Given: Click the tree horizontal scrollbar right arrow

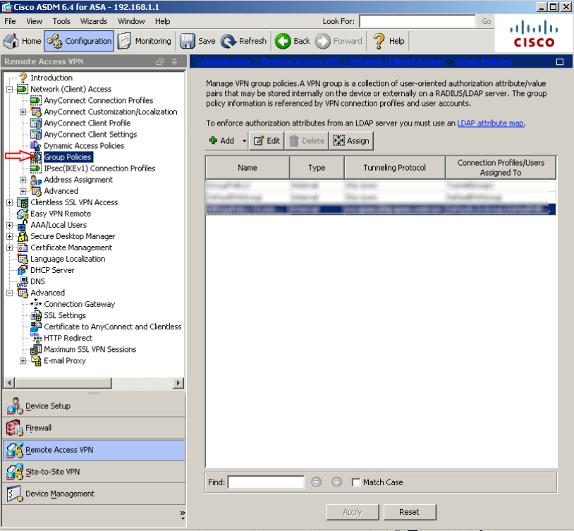Looking at the screenshot, I should pos(178,383).
